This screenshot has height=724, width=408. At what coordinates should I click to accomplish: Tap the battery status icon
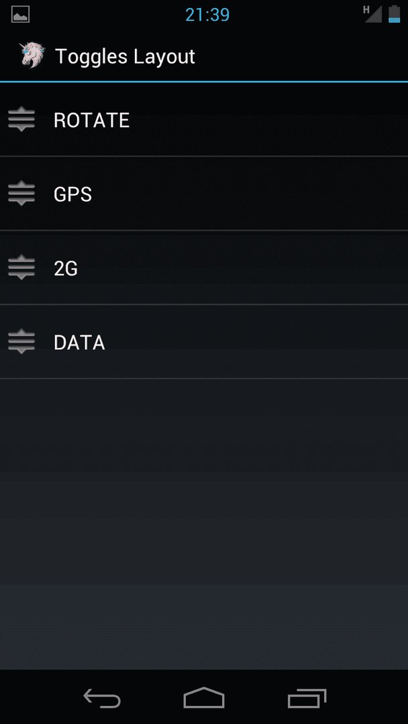pos(394,14)
